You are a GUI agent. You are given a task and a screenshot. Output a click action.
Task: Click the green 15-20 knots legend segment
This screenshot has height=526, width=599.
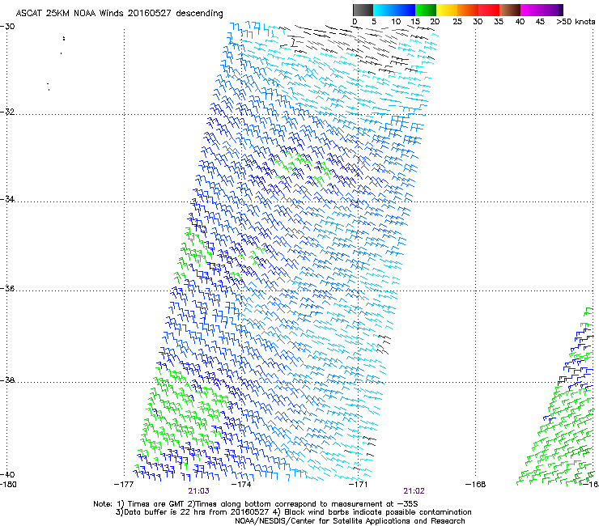point(426,10)
